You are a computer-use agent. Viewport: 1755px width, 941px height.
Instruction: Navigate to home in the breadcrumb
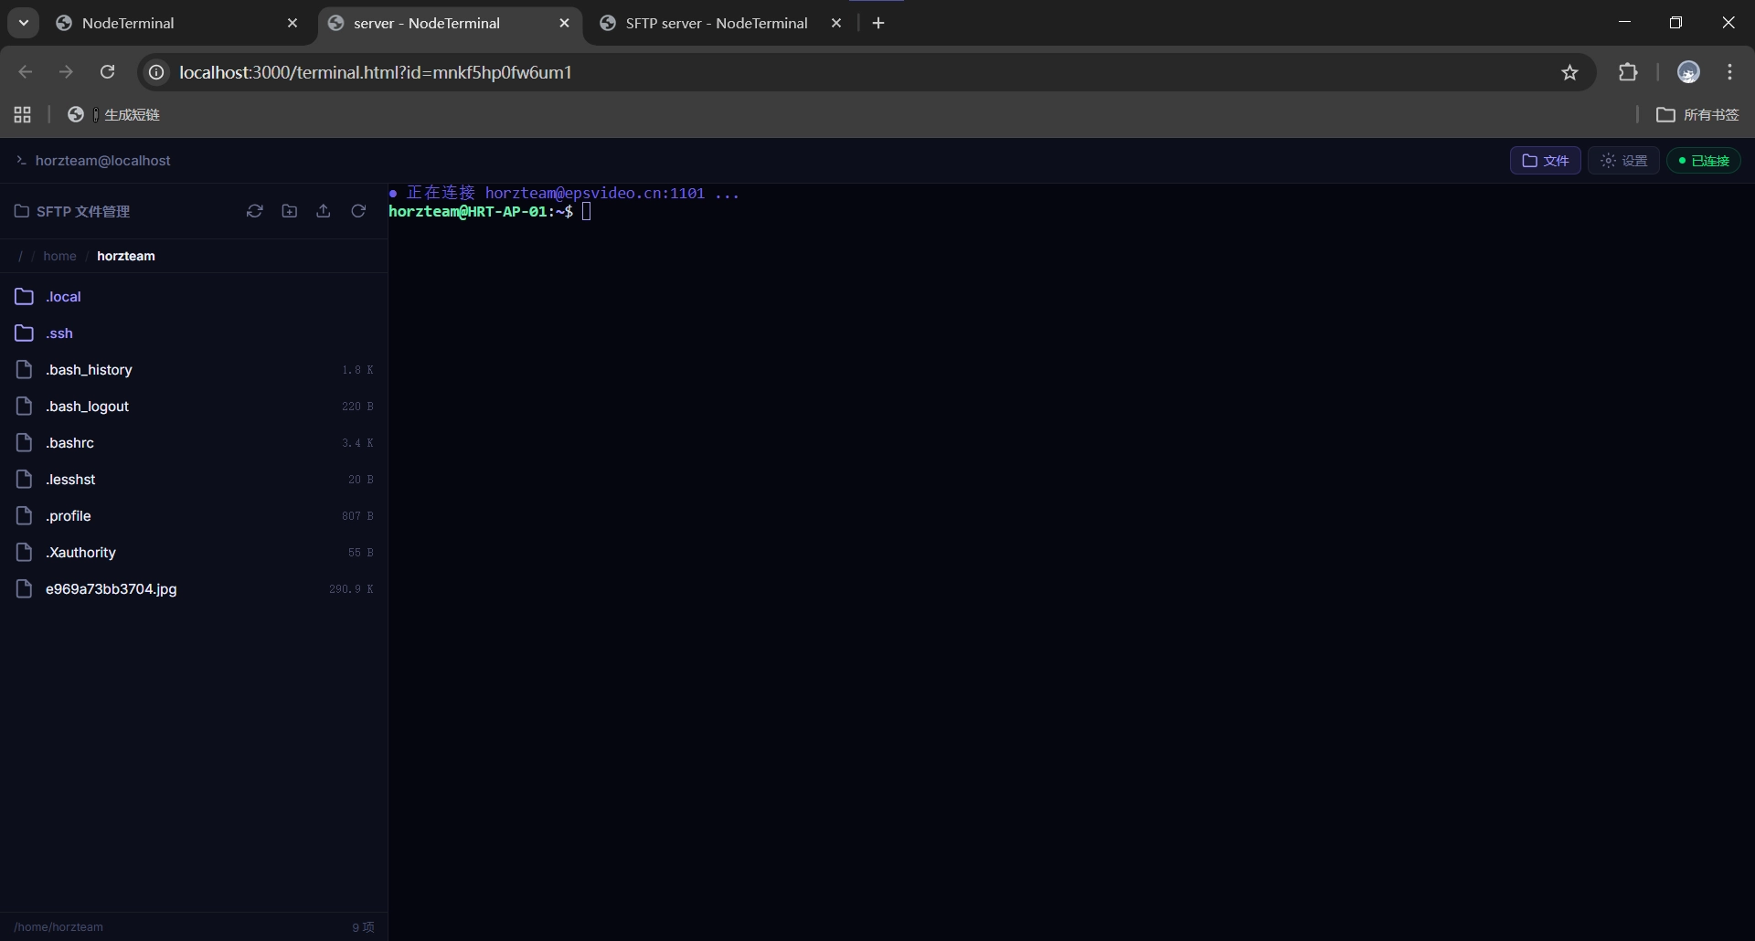pyautogui.click(x=58, y=256)
